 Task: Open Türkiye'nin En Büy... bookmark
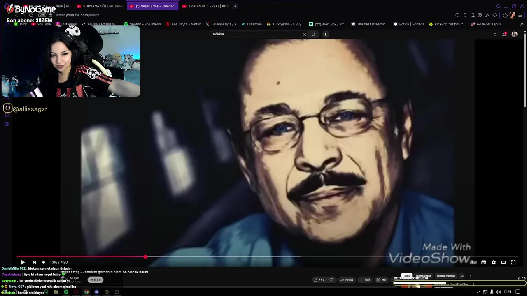[x=285, y=24]
